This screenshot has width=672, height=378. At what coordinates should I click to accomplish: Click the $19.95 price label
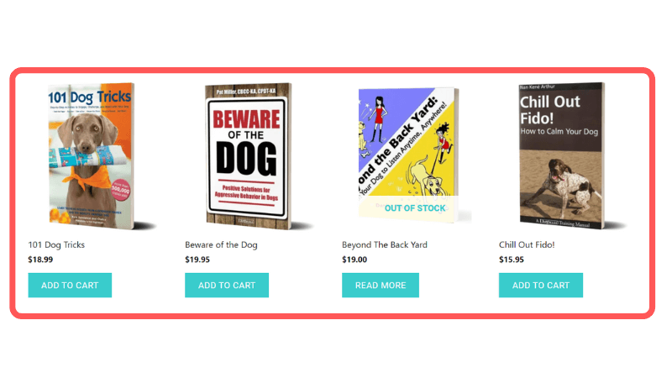[197, 260]
